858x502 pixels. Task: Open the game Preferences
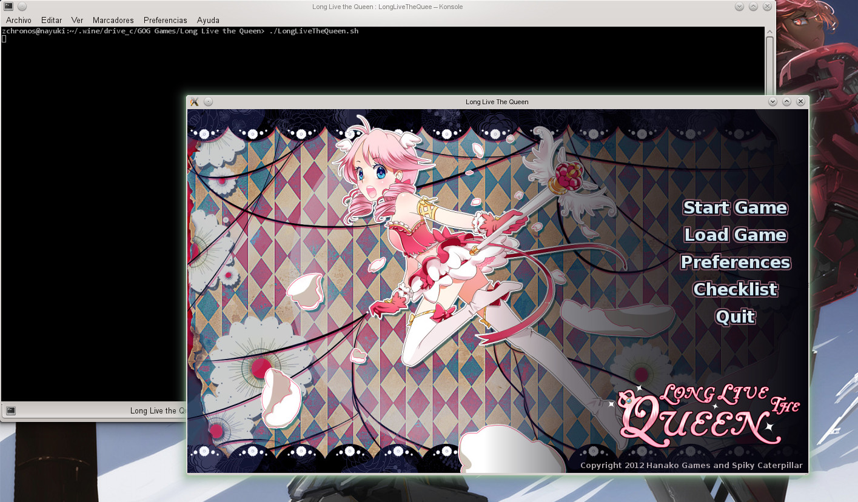pos(735,262)
